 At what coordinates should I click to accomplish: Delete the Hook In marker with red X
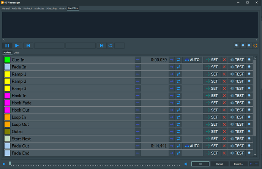[224, 96]
